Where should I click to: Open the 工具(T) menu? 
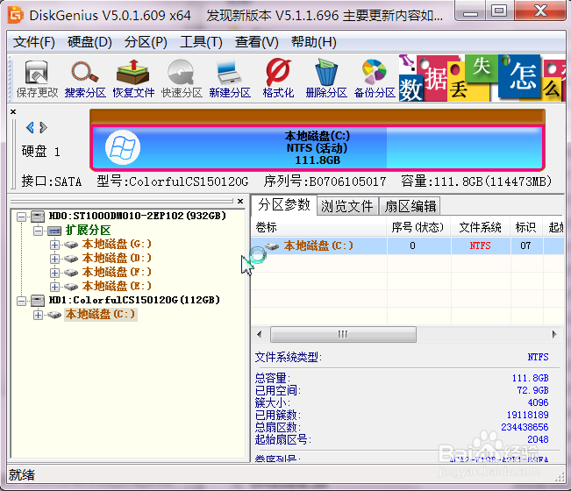(x=201, y=42)
